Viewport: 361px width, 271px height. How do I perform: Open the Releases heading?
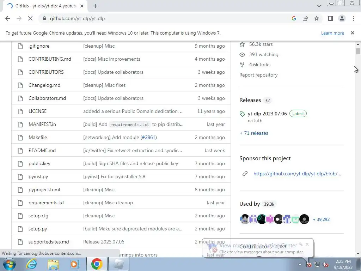coord(250,100)
